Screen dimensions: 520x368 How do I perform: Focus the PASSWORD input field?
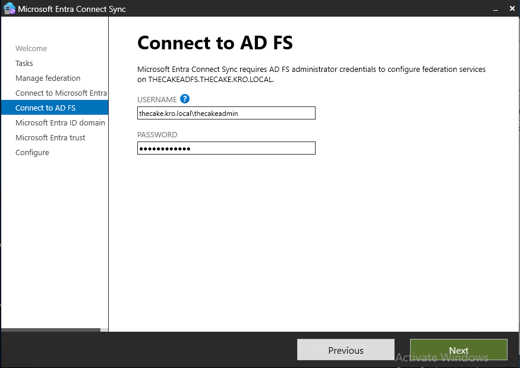[226, 148]
